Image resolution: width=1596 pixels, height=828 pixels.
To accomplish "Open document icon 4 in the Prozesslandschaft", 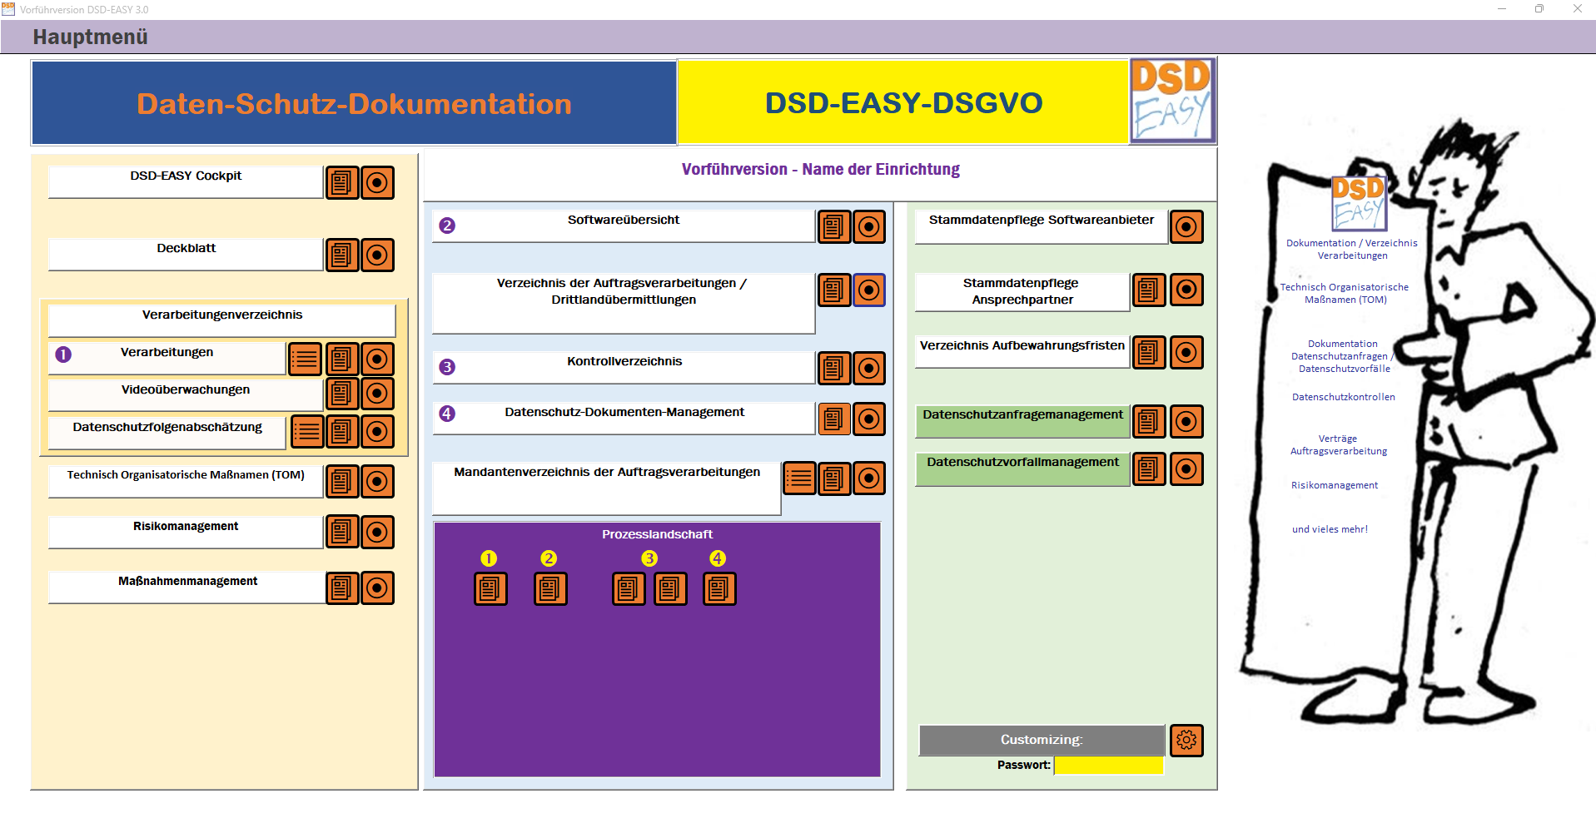I will pos(718,588).
